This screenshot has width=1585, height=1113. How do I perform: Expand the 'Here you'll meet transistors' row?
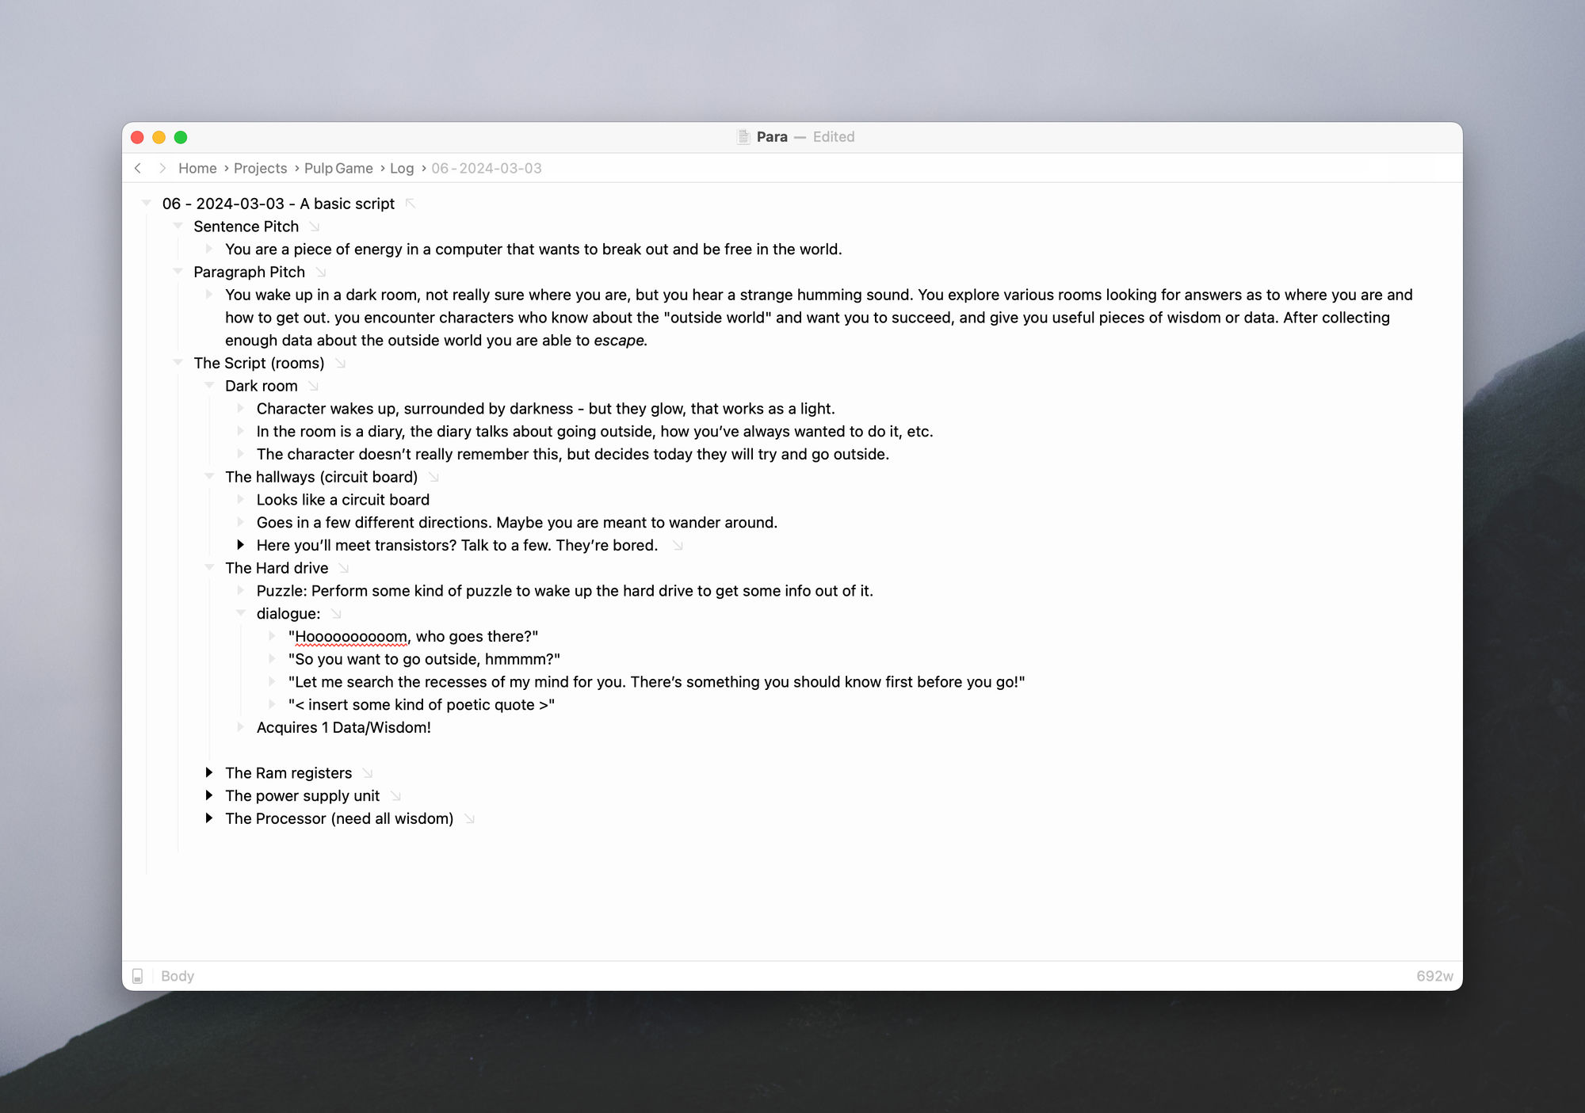tap(241, 545)
